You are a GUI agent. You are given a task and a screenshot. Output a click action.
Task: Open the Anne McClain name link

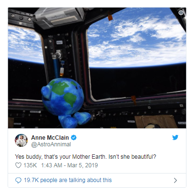[x=50, y=138]
